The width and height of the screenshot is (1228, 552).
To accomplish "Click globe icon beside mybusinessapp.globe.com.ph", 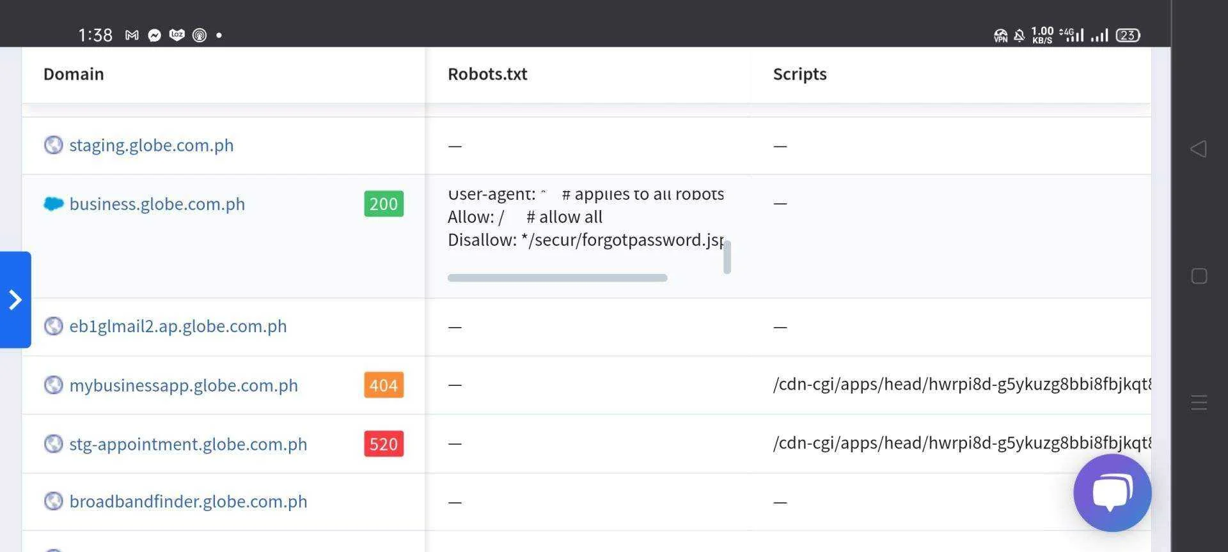I will 53,385.
